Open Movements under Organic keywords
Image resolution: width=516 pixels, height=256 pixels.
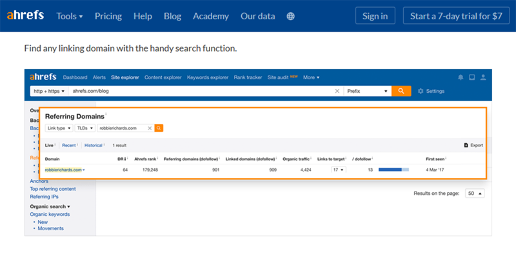point(51,228)
